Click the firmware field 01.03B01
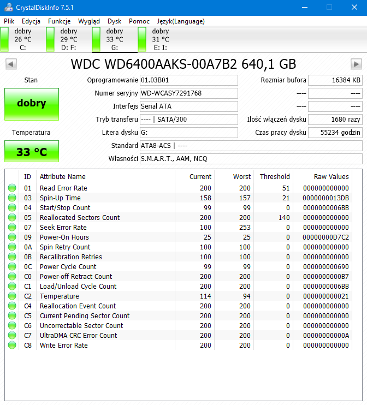Screen dimensions: 367x405 point(188,80)
